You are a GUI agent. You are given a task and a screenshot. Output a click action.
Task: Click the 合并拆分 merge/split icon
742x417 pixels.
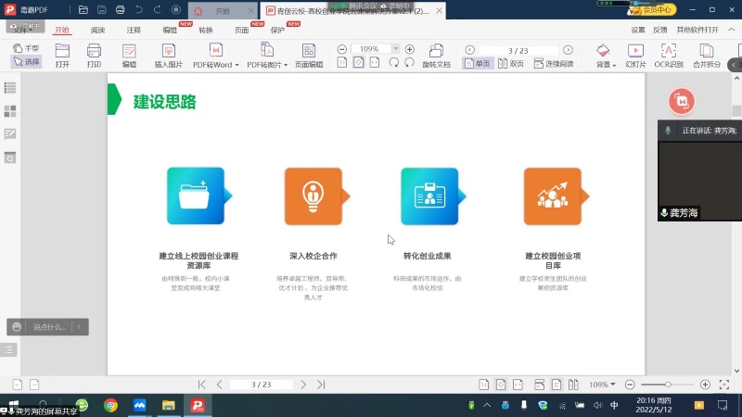pos(706,50)
